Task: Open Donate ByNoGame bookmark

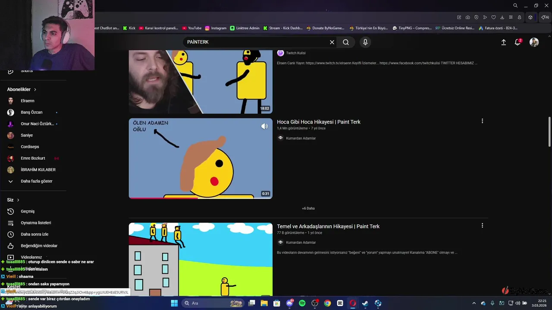Action: [325, 28]
